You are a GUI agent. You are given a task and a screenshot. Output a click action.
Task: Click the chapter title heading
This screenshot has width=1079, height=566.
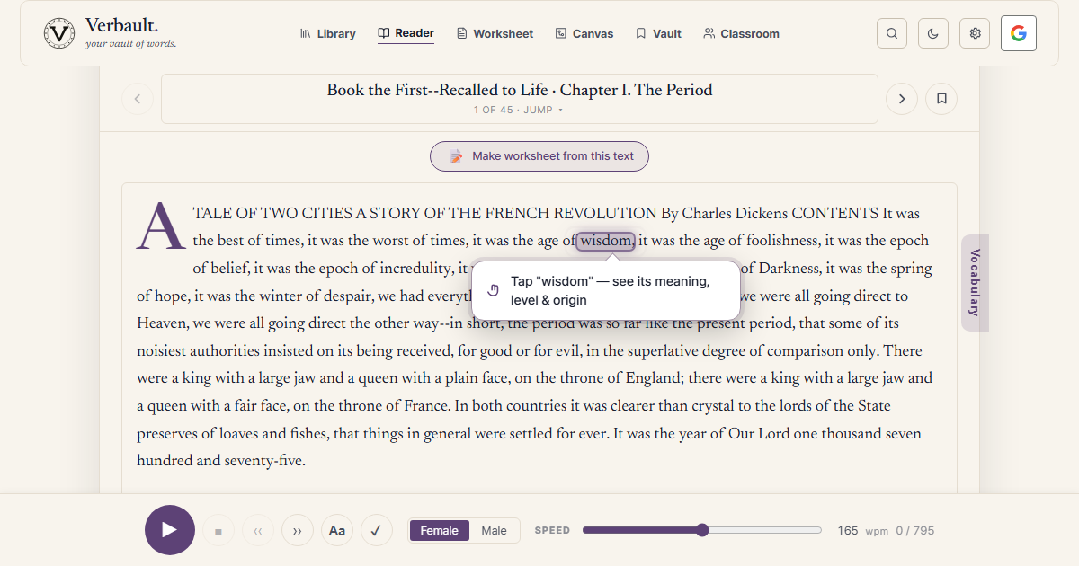520,90
